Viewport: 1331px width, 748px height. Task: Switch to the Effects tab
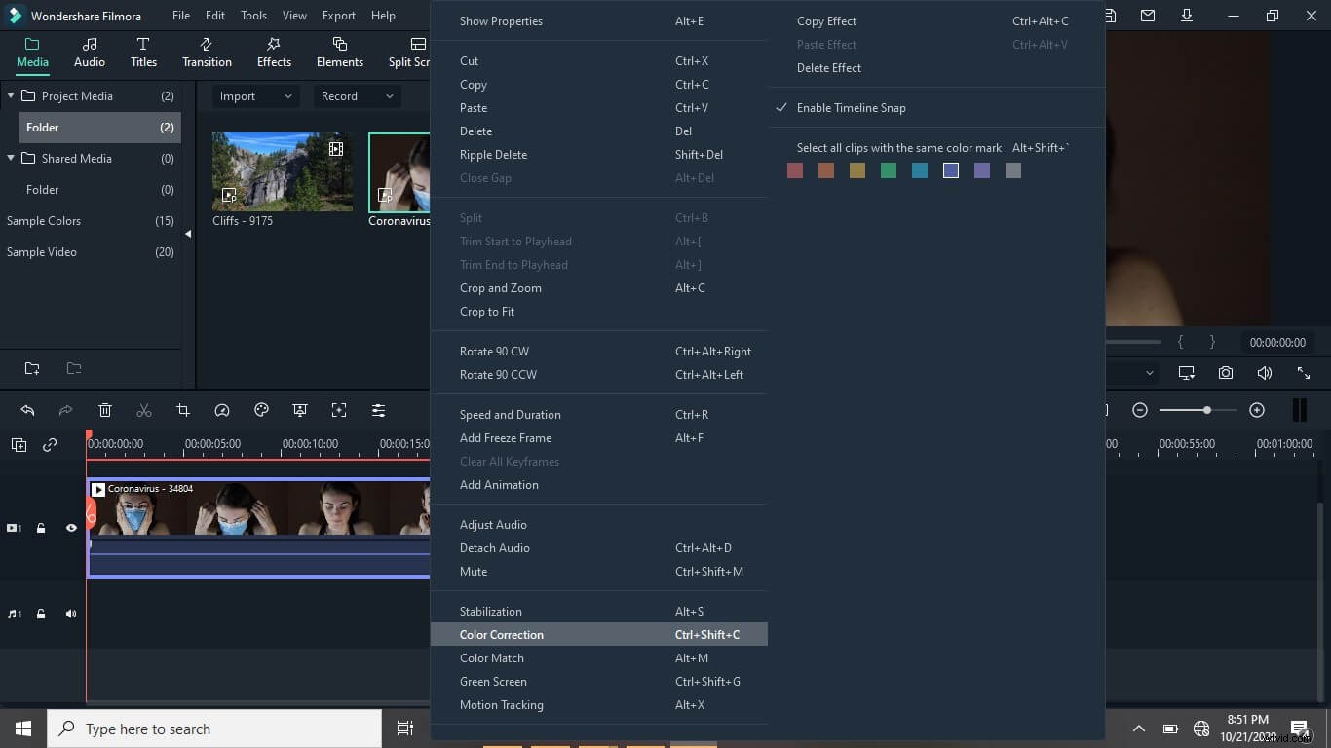tap(273, 52)
